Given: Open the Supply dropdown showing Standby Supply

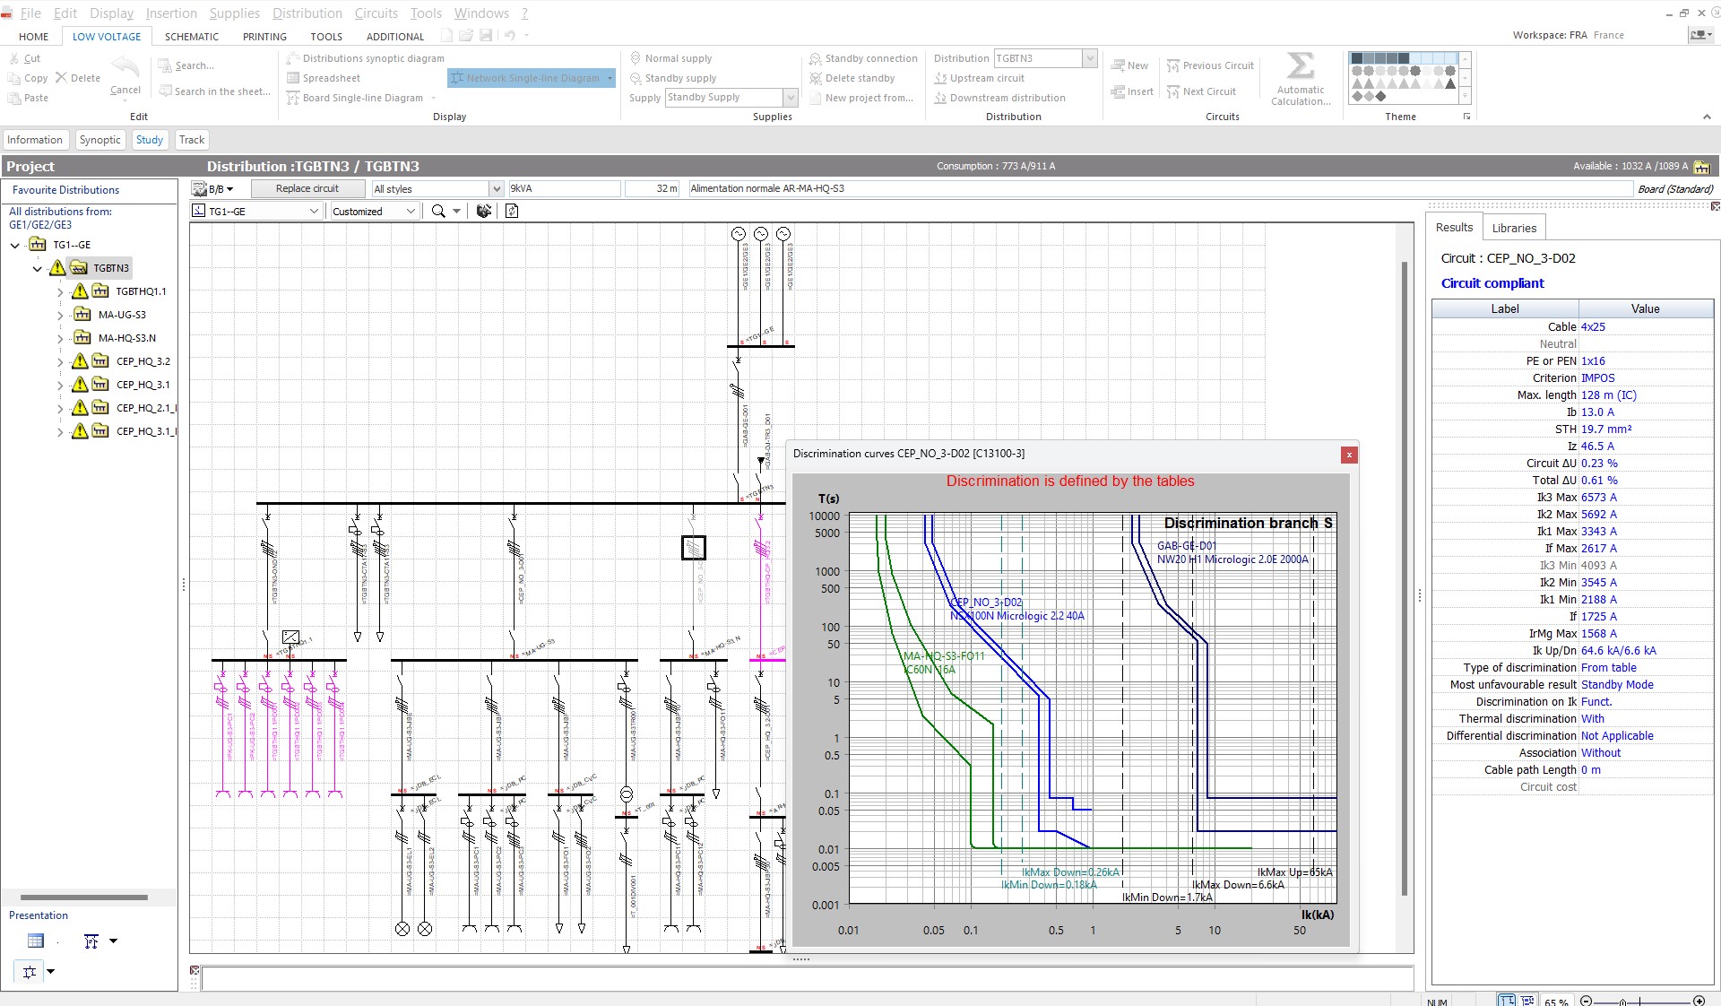Looking at the screenshot, I should coord(790,97).
